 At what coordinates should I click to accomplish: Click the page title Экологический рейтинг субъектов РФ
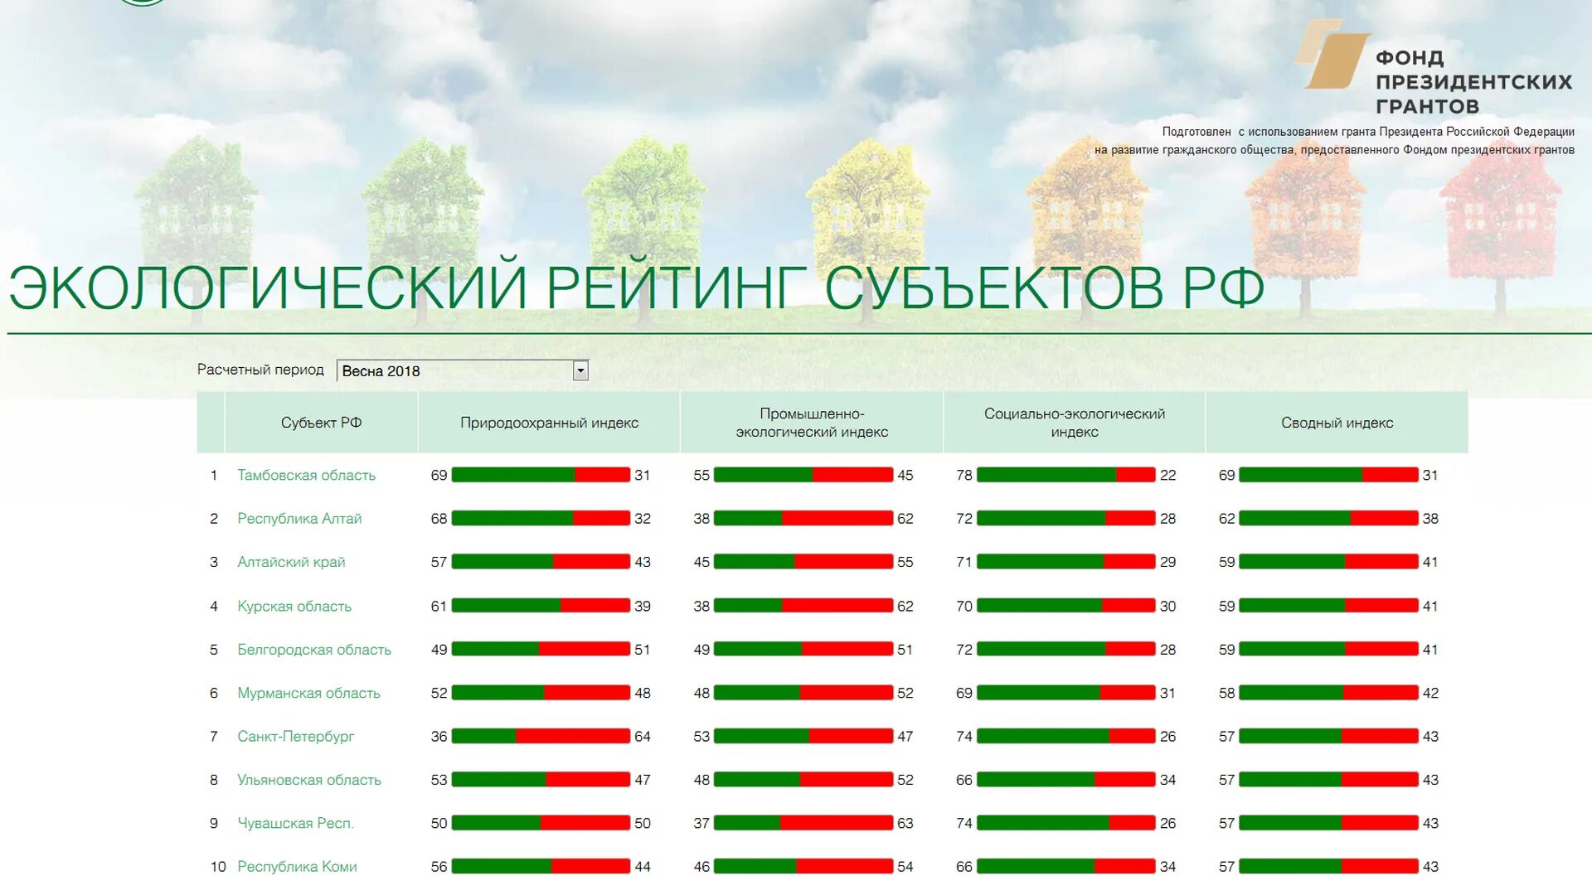pyautogui.click(x=636, y=288)
